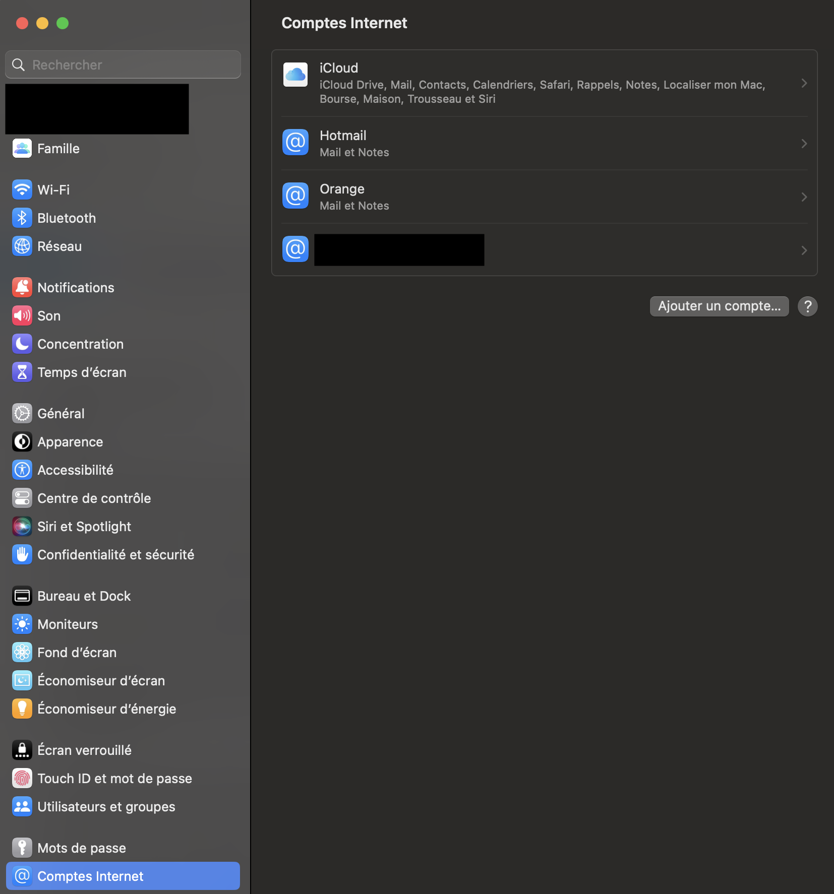Screen dimensions: 834x894
Task: Select Comptes Internet sidebar label
Action: pyautogui.click(x=91, y=876)
